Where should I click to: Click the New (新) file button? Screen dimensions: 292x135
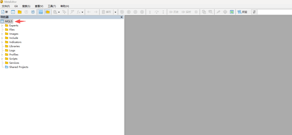(x=5, y=12)
